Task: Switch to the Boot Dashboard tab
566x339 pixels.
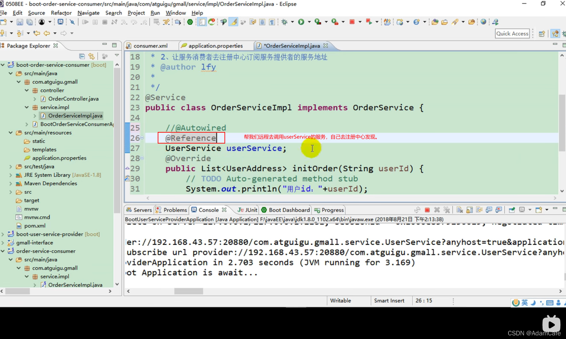Action: click(x=286, y=210)
